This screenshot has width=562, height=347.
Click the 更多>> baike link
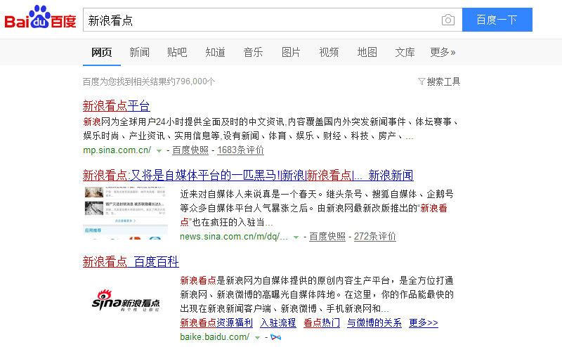point(424,322)
